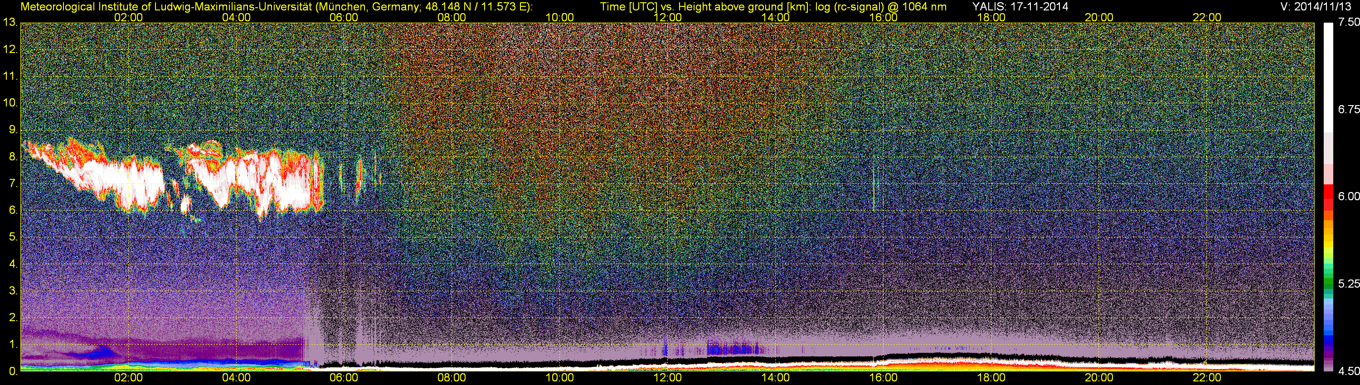Select the 16:00 label on the top time axis
The width and height of the screenshot is (1360, 385).
pyautogui.click(x=883, y=17)
